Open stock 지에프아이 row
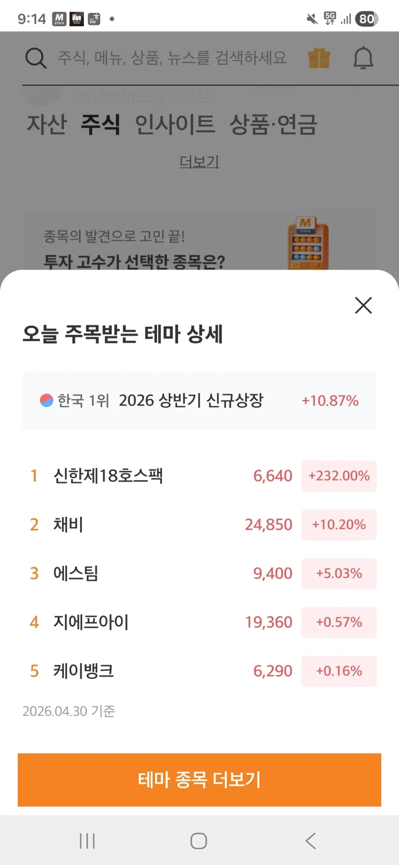 (x=199, y=622)
